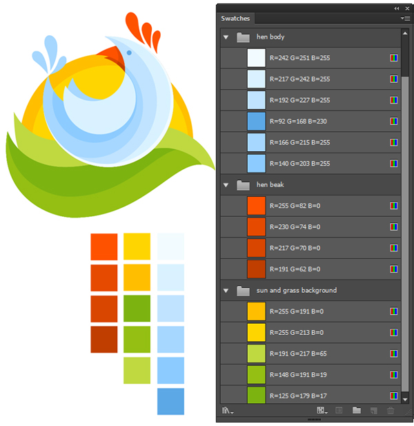
Task: Collapse the sun and grass background group
Action: tap(226, 291)
